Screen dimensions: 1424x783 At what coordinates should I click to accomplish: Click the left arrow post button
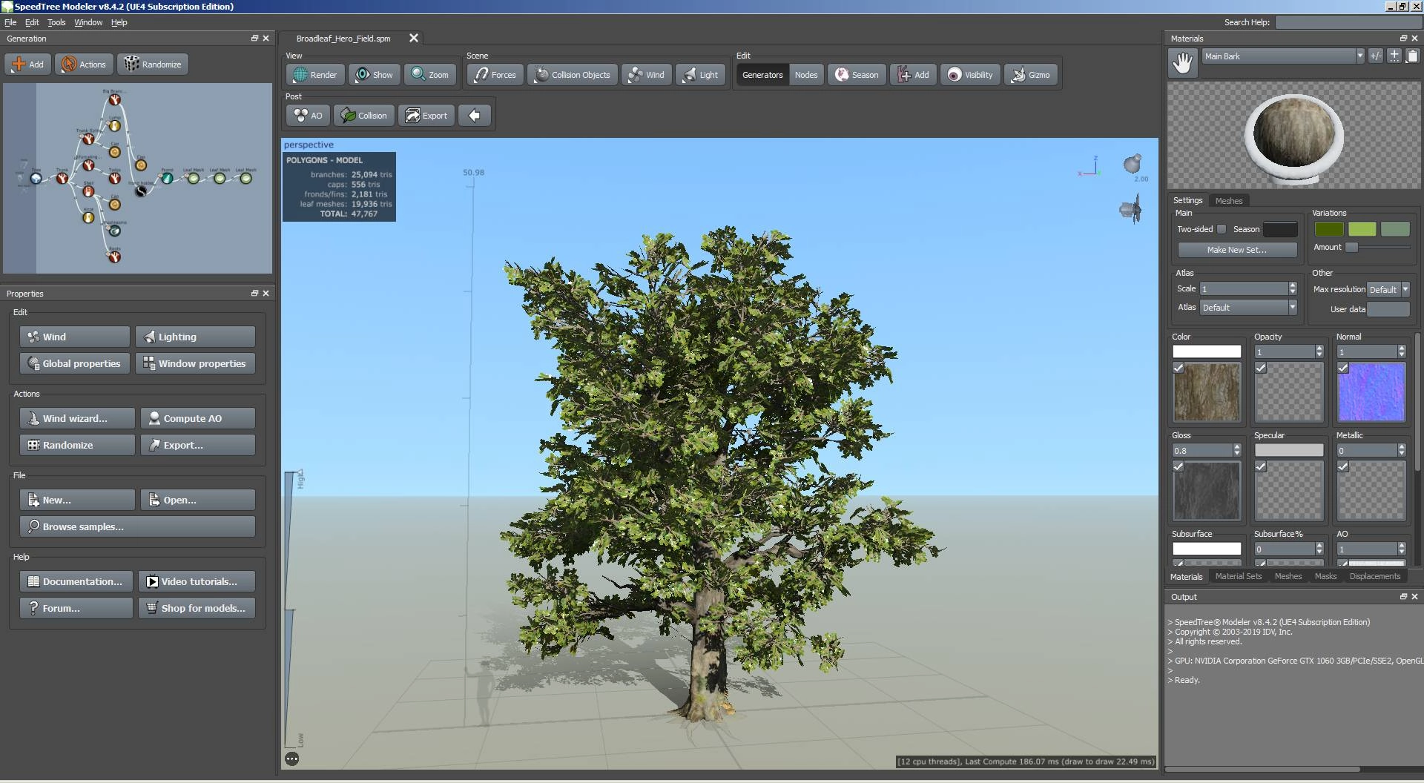474,116
